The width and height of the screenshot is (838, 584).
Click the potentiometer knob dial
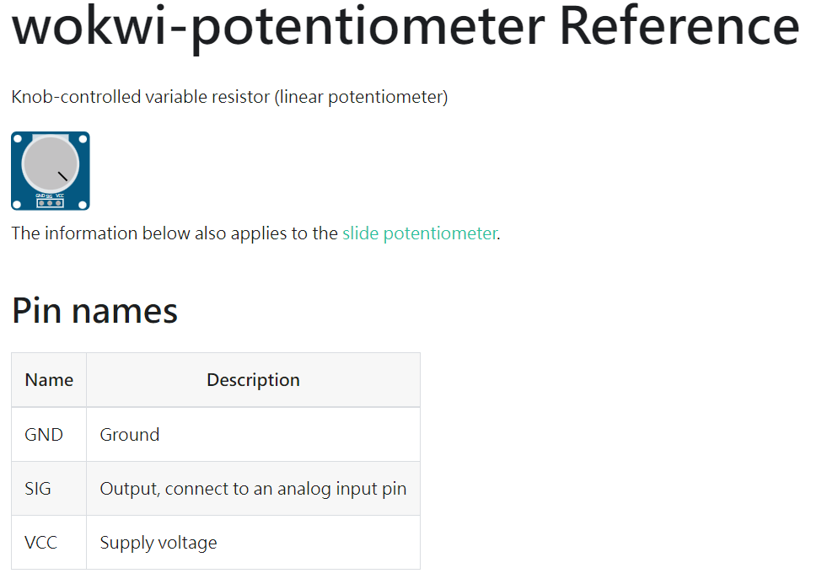51,164
